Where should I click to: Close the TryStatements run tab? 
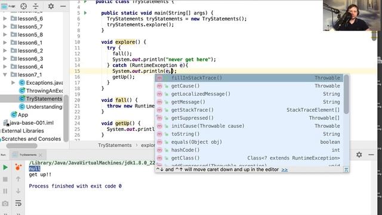41,155
